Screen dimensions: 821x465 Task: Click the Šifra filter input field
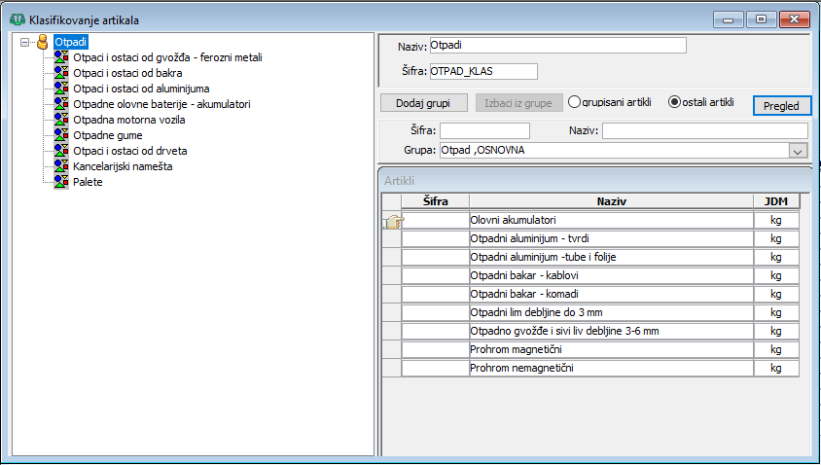(x=484, y=130)
